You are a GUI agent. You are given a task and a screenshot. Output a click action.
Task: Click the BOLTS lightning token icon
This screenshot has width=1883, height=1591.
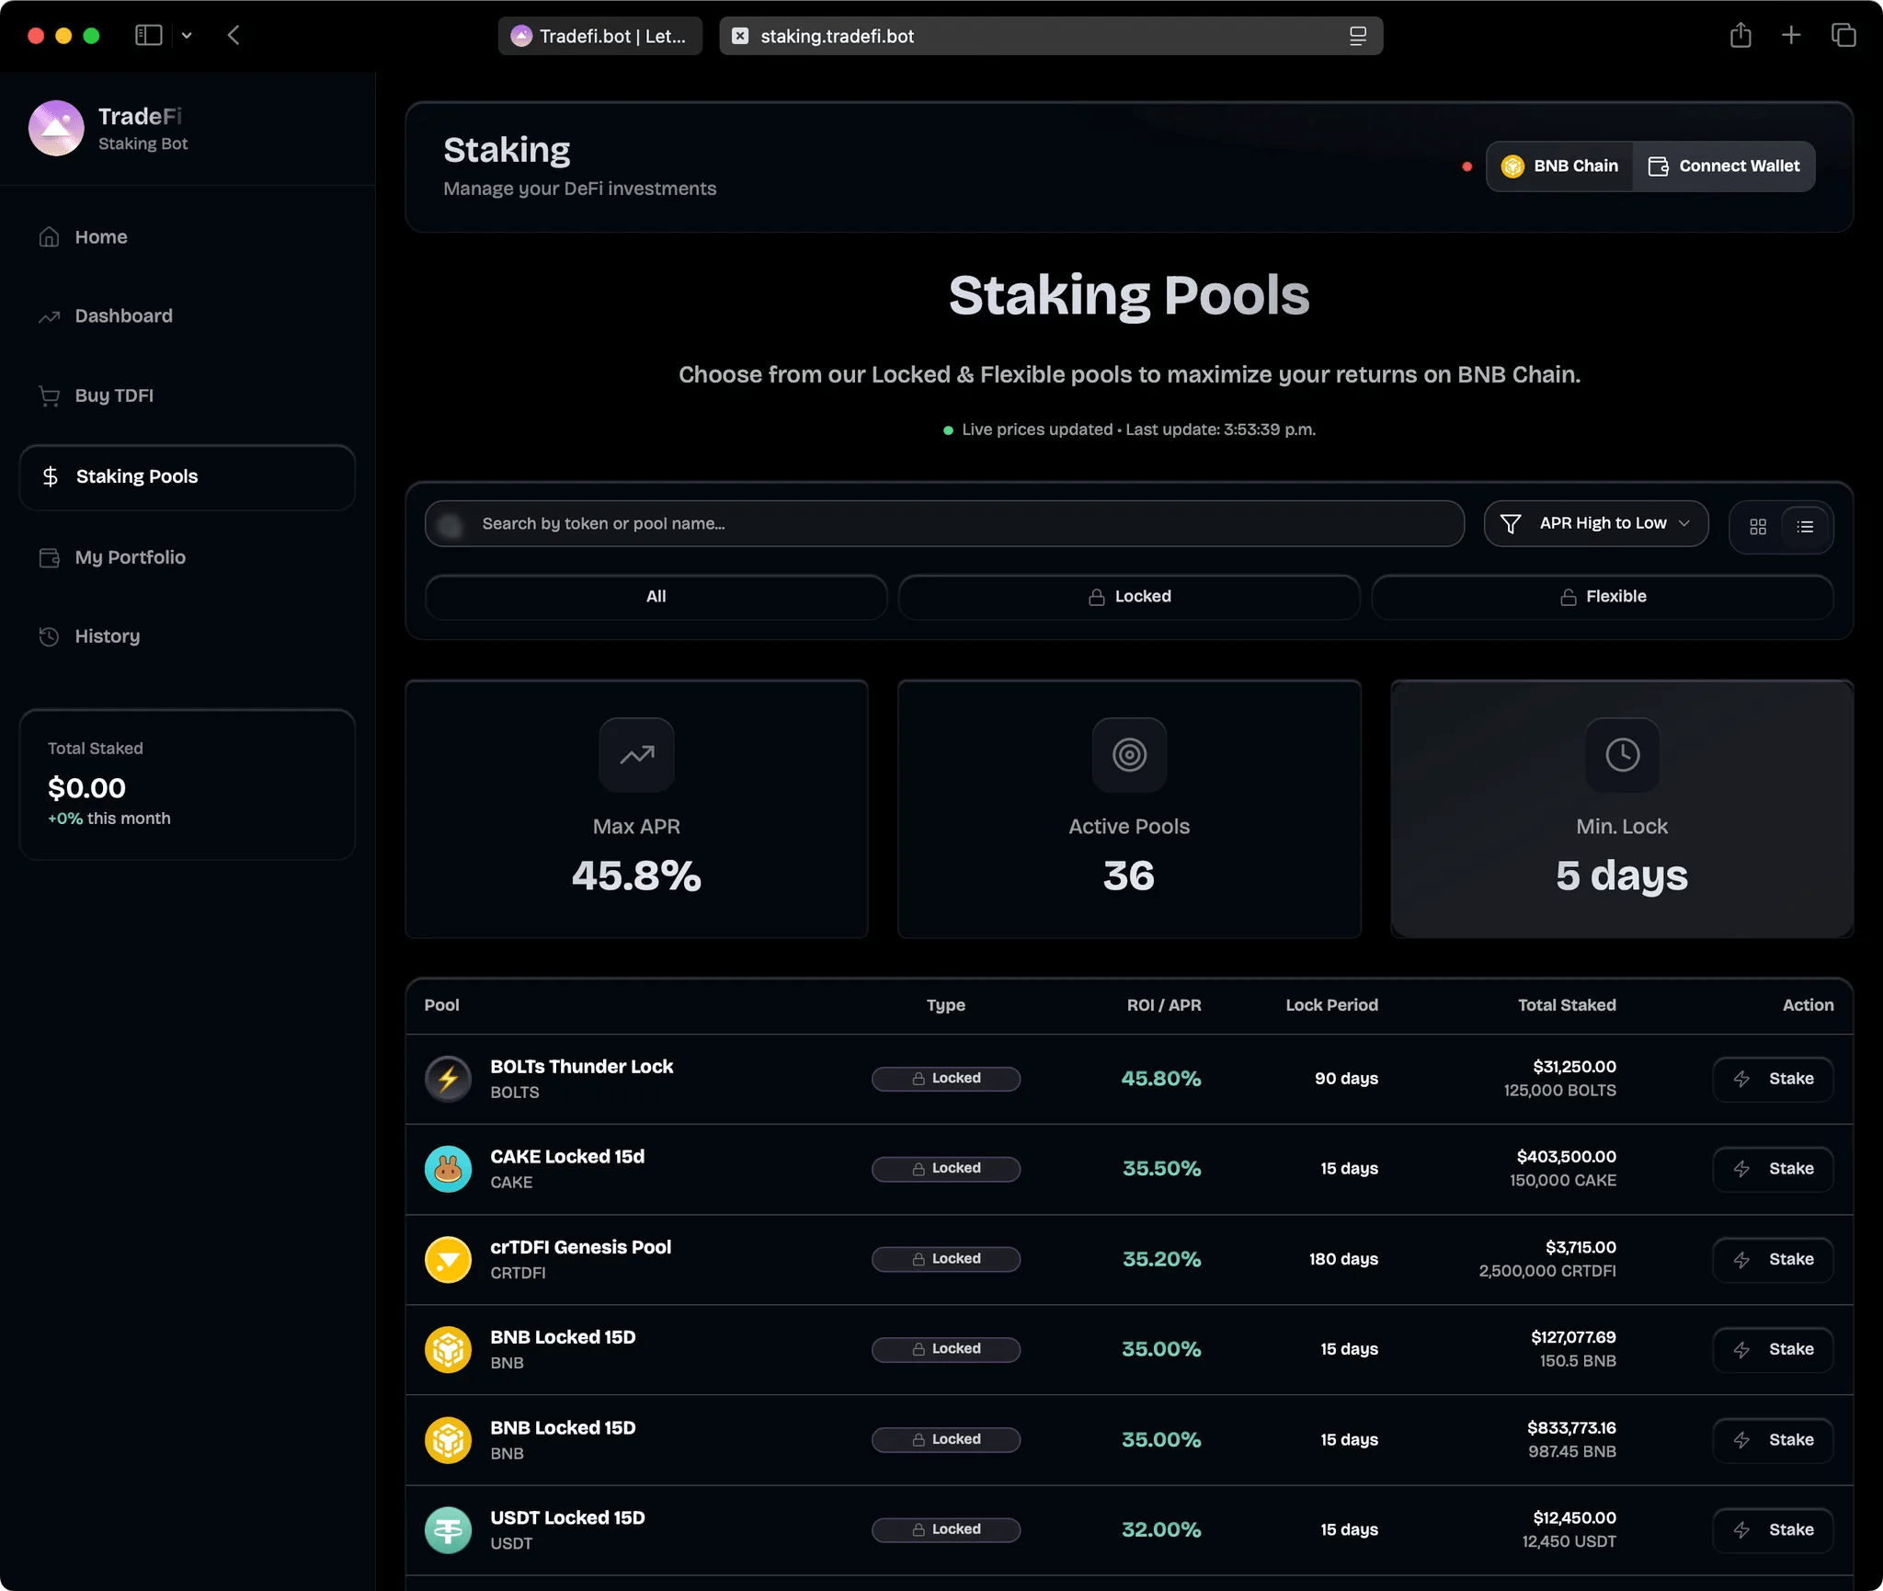(448, 1079)
